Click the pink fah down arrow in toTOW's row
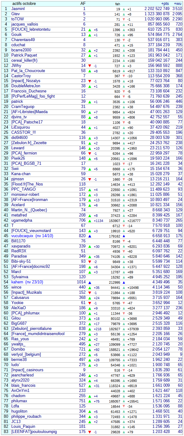The image size is (184, 436). click(x=124, y=19)
